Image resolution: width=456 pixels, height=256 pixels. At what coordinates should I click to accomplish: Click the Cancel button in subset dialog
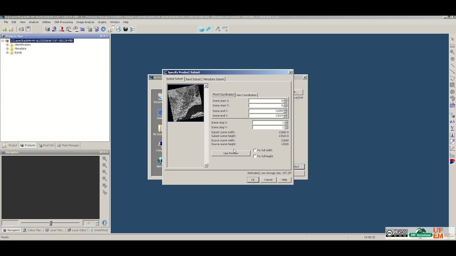268,180
